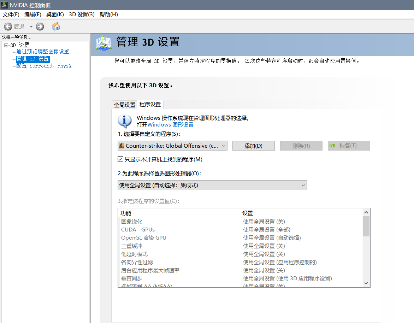Click the settings list scrollbar thumb

(366, 226)
